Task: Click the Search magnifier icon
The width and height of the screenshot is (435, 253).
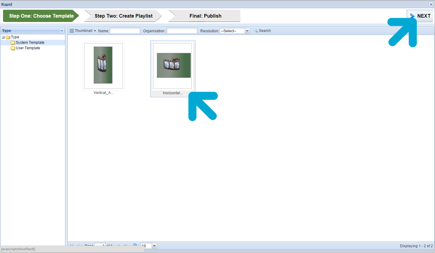Action: coord(256,30)
